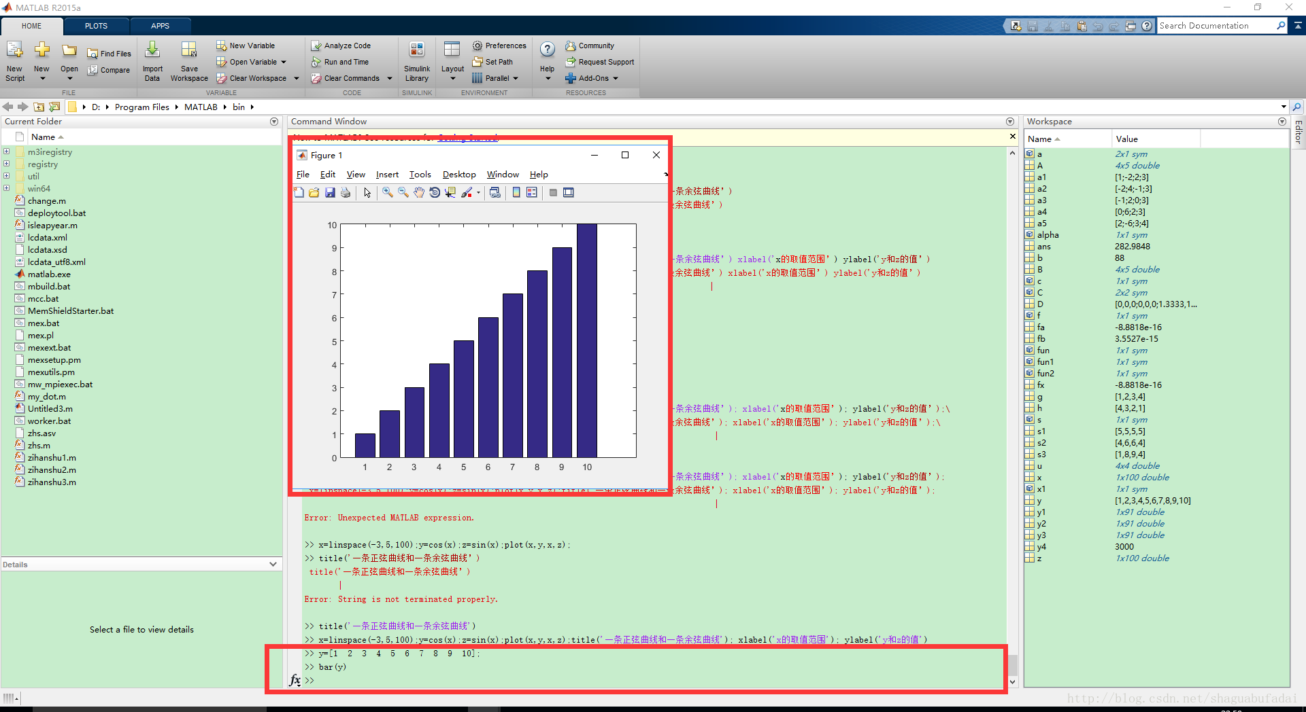The width and height of the screenshot is (1306, 712).
Task: Open the Desktop menu in Figure 1
Action: coord(459,175)
